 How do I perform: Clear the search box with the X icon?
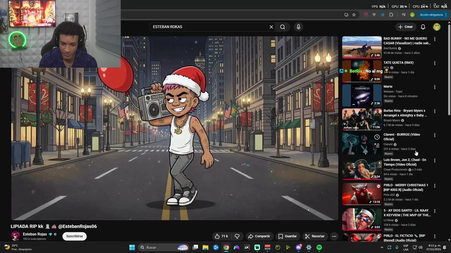(271, 27)
